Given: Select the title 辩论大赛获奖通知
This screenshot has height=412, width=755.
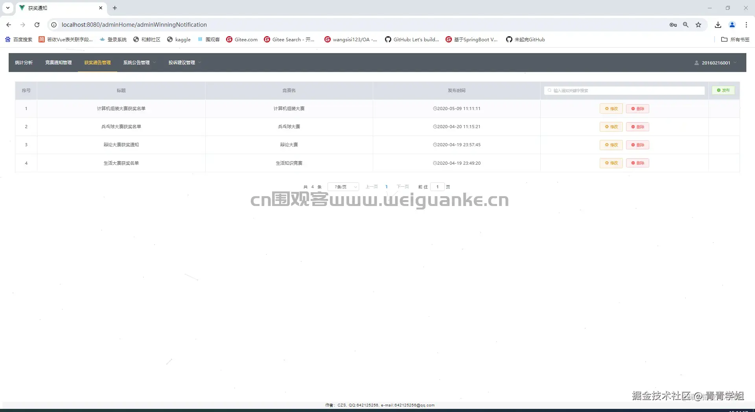Looking at the screenshot, I should 121,145.
